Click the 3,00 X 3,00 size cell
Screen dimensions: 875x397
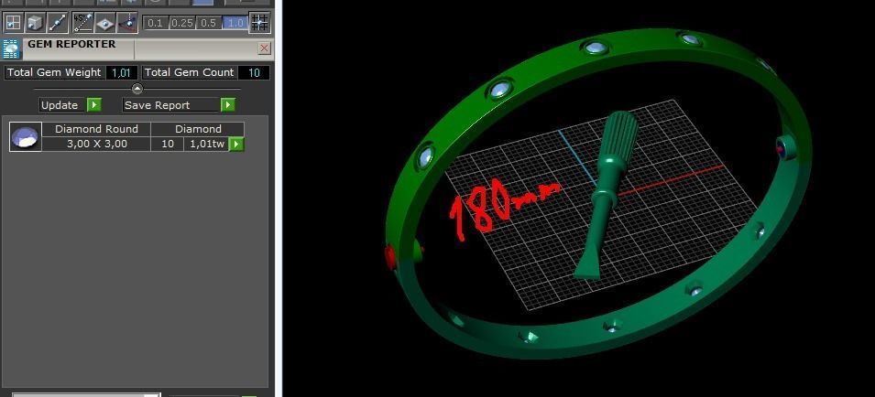[96, 144]
